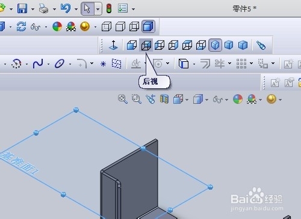This screenshot has width=301, height=219.
Task: Click Hide/Show glasses icon in upper toolbar
Action: pos(36,27)
